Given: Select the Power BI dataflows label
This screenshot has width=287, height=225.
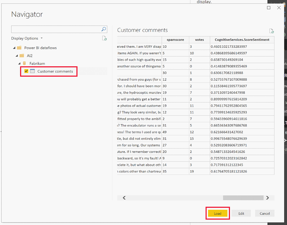Looking at the screenshot, I should pos(41,48).
